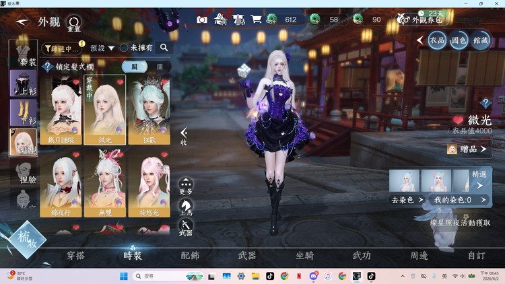Switch to the 穿搭 tab
The height and width of the screenshot is (284, 505).
75,256
